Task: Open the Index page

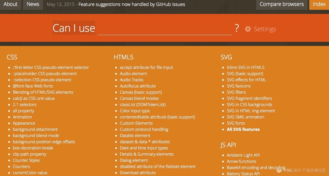Action: [x=319, y=4]
